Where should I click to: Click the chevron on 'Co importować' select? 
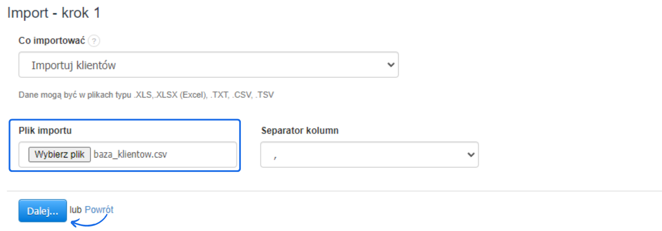pyautogui.click(x=391, y=65)
